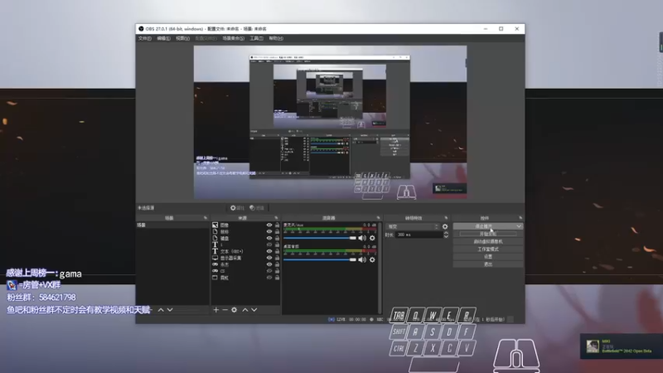Click the audio mixer vertical scrollbar

coord(380,268)
